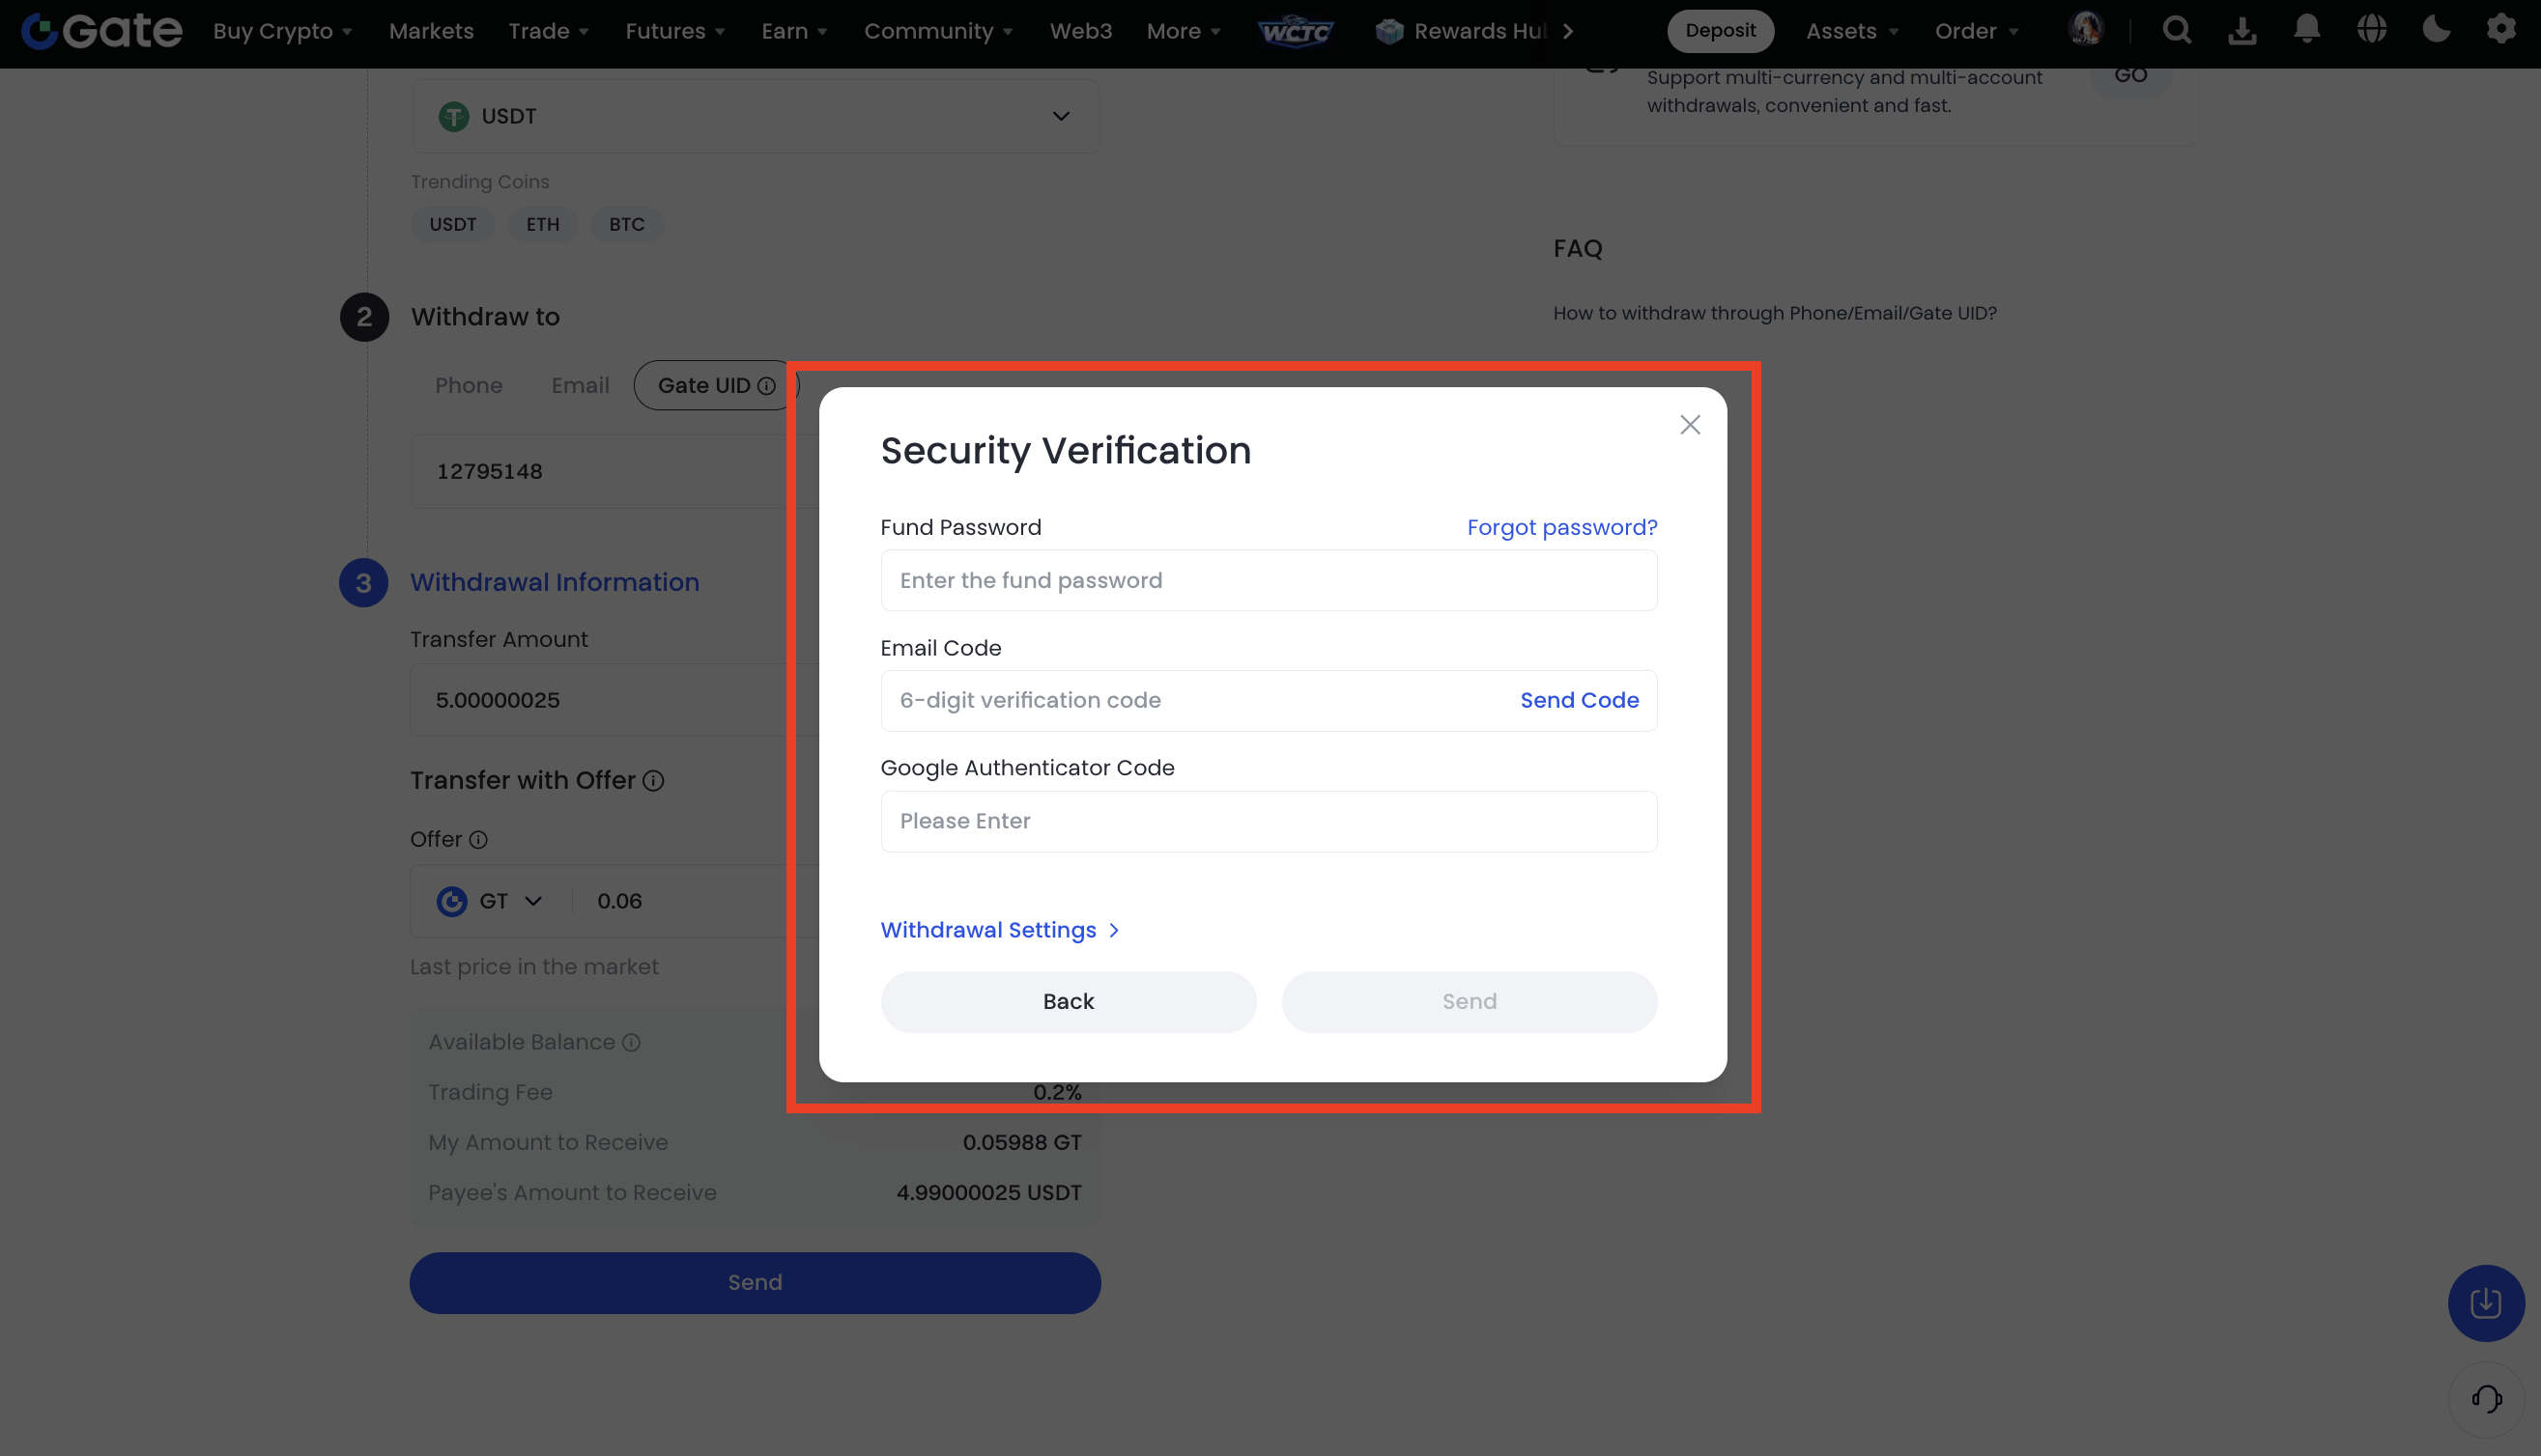Image resolution: width=2541 pixels, height=1456 pixels.
Task: Open the download app icon in navbar
Action: click(2241, 31)
